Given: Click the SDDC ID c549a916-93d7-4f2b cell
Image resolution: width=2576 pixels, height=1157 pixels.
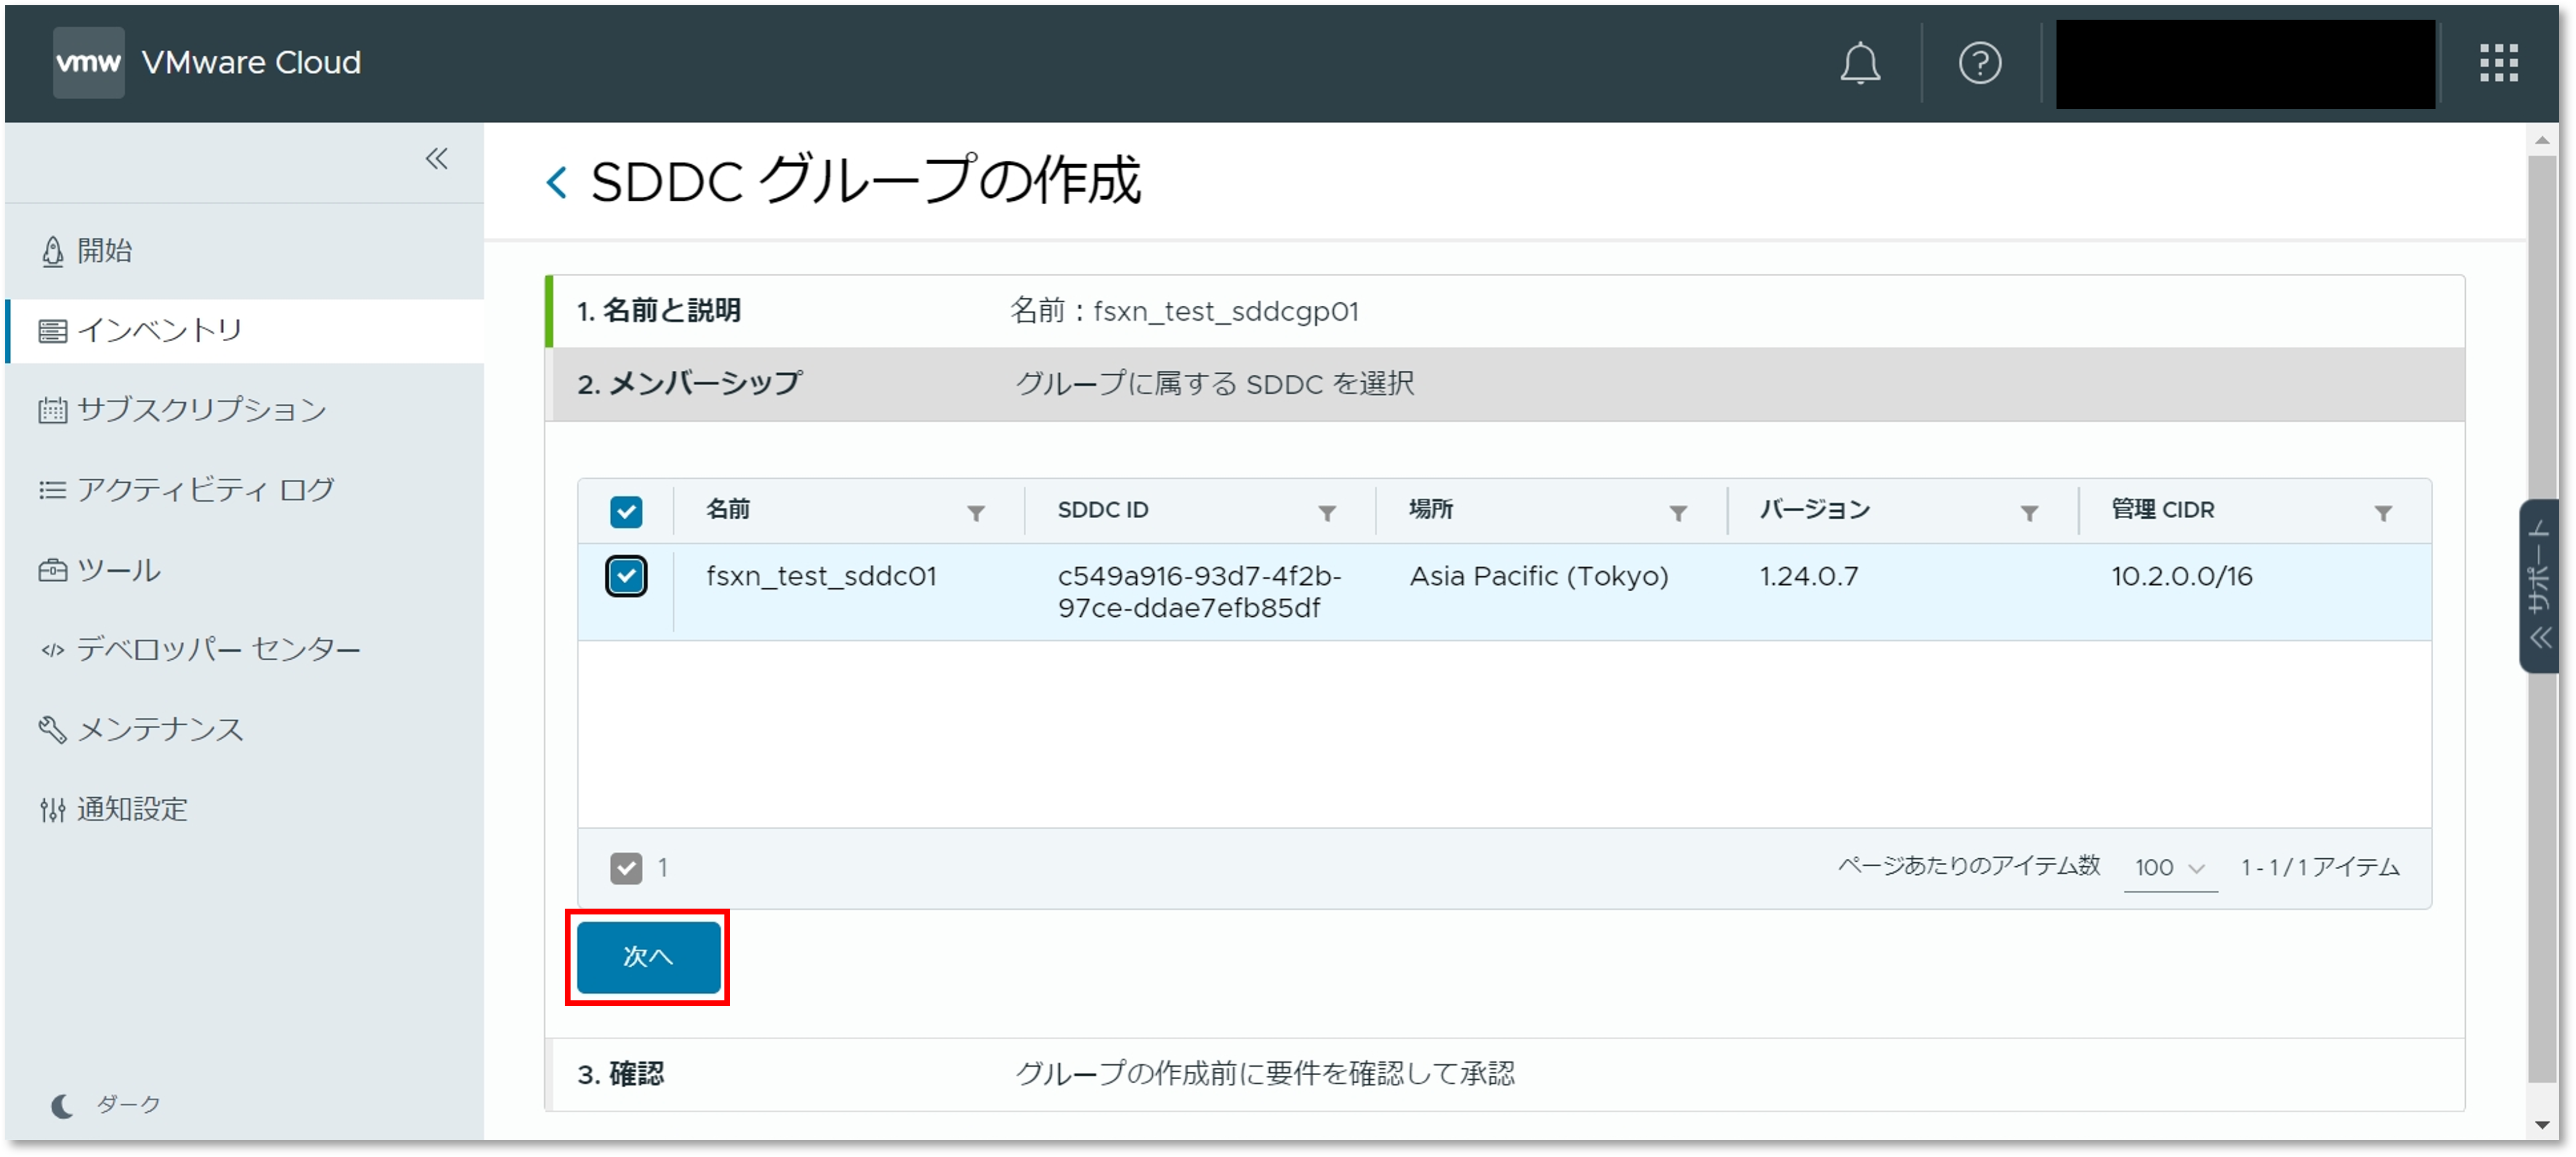Looking at the screenshot, I should (1199, 592).
